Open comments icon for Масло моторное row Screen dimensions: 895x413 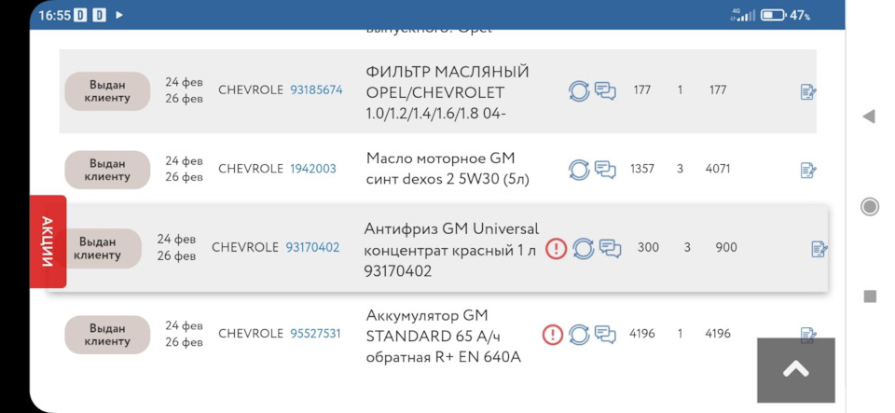pos(605,170)
